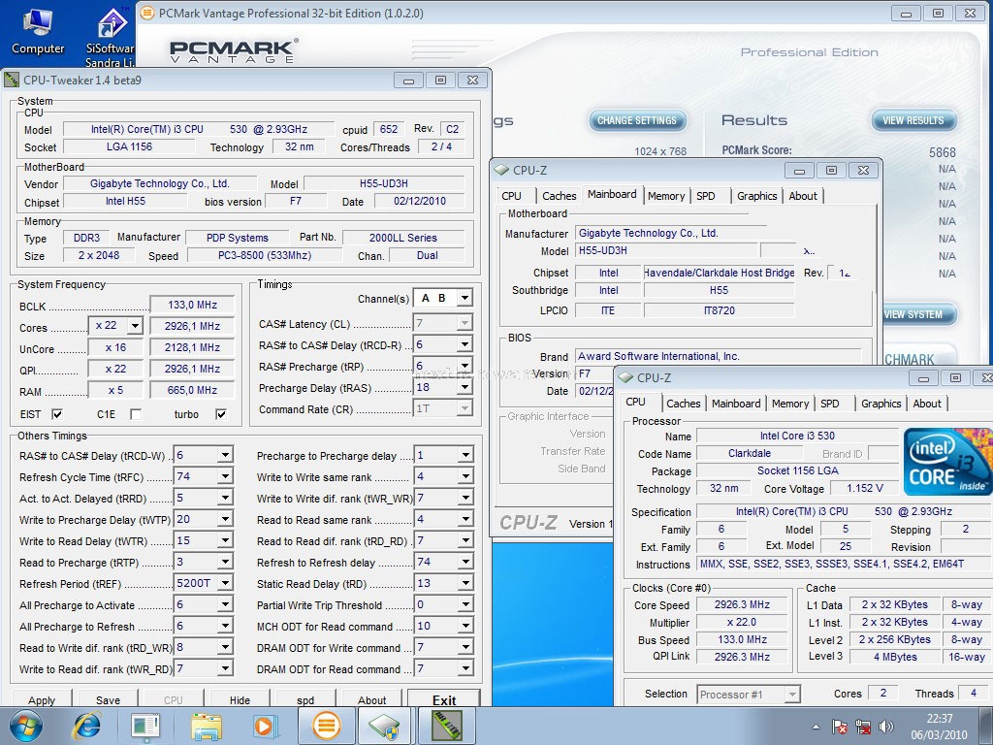The width and height of the screenshot is (993, 745).
Task: Switch to PCMark Vantage orange taskbar icon
Action: click(327, 726)
